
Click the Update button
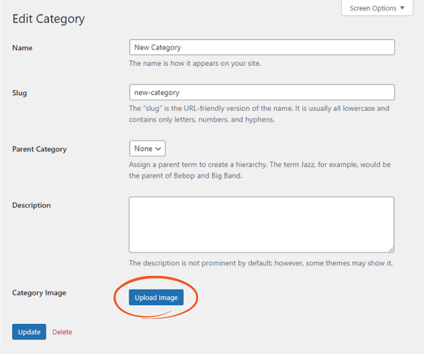pos(29,332)
